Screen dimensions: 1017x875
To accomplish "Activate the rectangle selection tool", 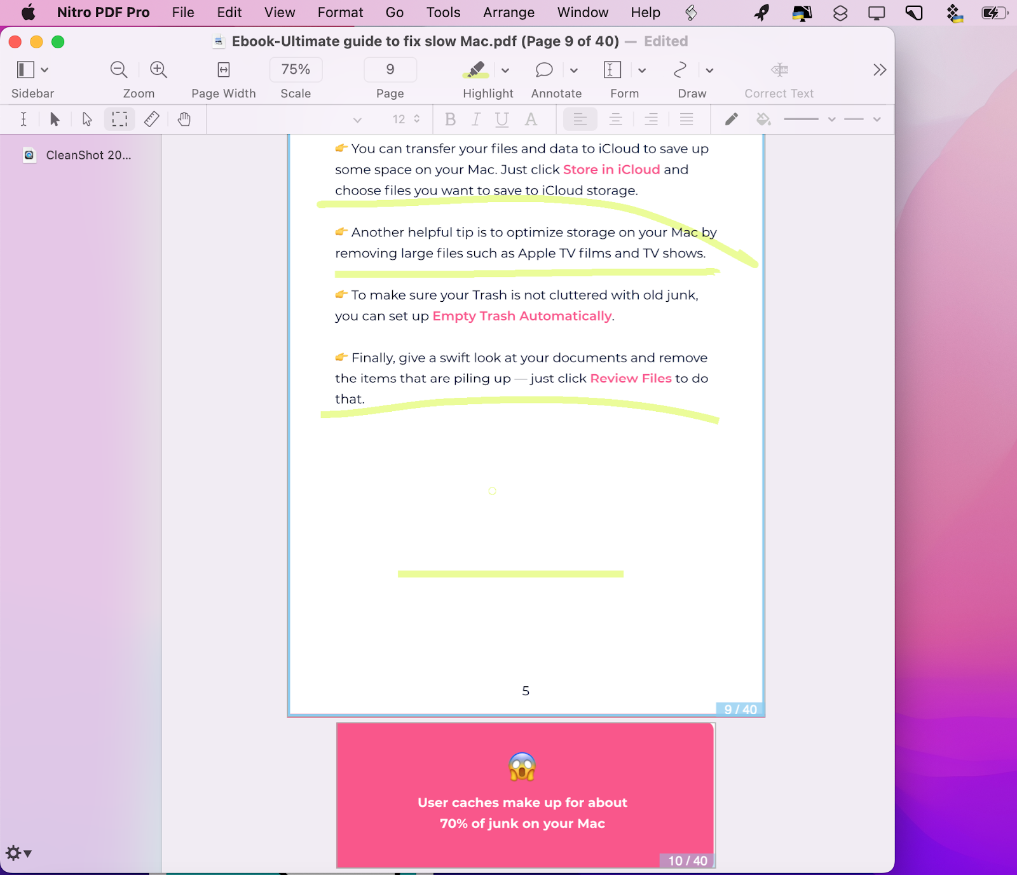I will pos(119,119).
